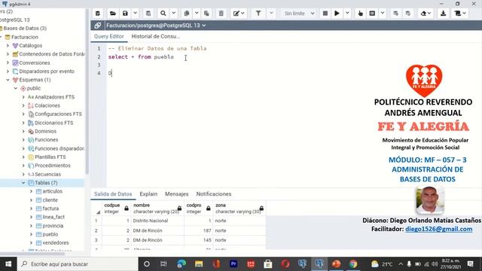Click the Find magnifier icon
The image size is (482, 271).
[x=163, y=14]
